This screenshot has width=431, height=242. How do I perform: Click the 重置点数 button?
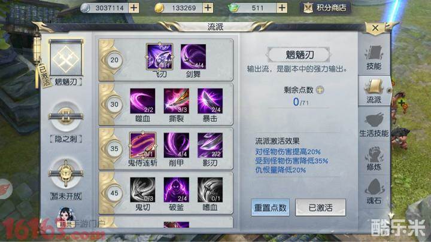coord(270,208)
